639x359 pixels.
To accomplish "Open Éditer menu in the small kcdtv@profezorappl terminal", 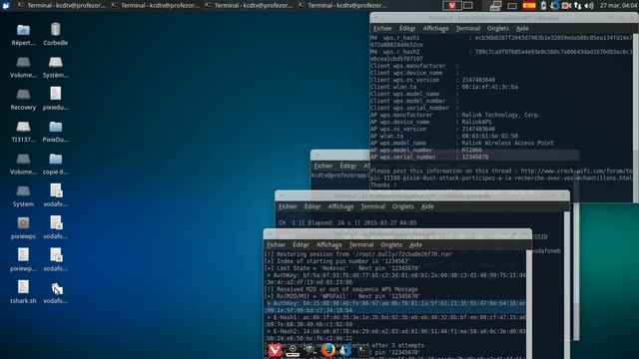I will pos(348,167).
